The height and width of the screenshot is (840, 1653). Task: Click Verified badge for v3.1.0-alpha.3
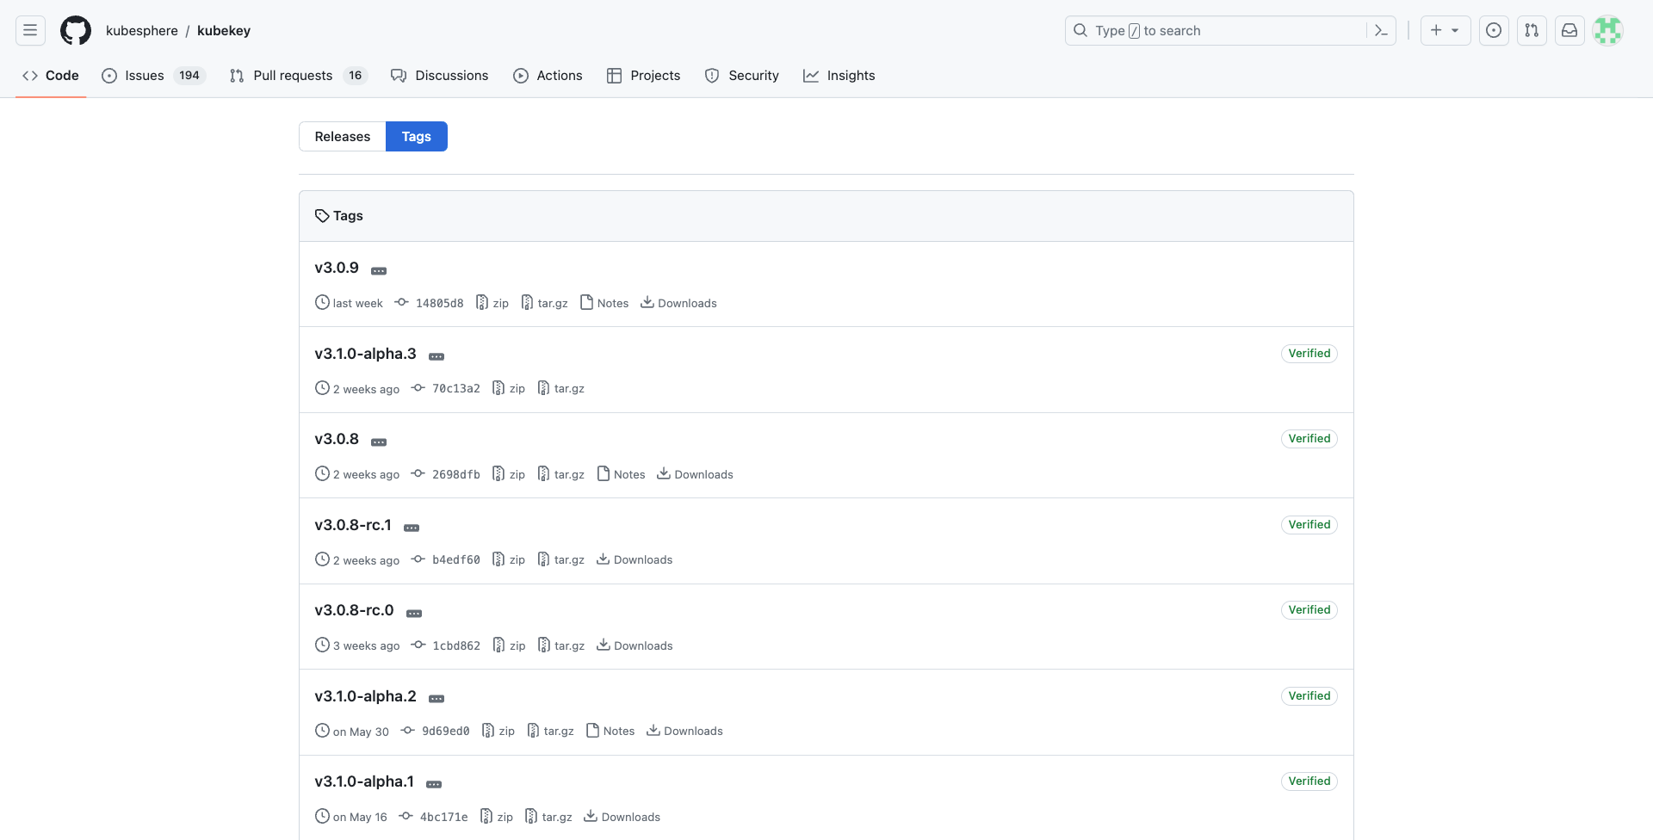click(x=1309, y=354)
